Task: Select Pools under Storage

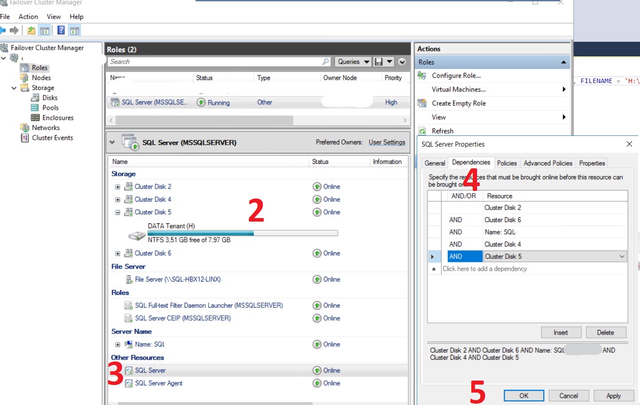Action: [50, 107]
